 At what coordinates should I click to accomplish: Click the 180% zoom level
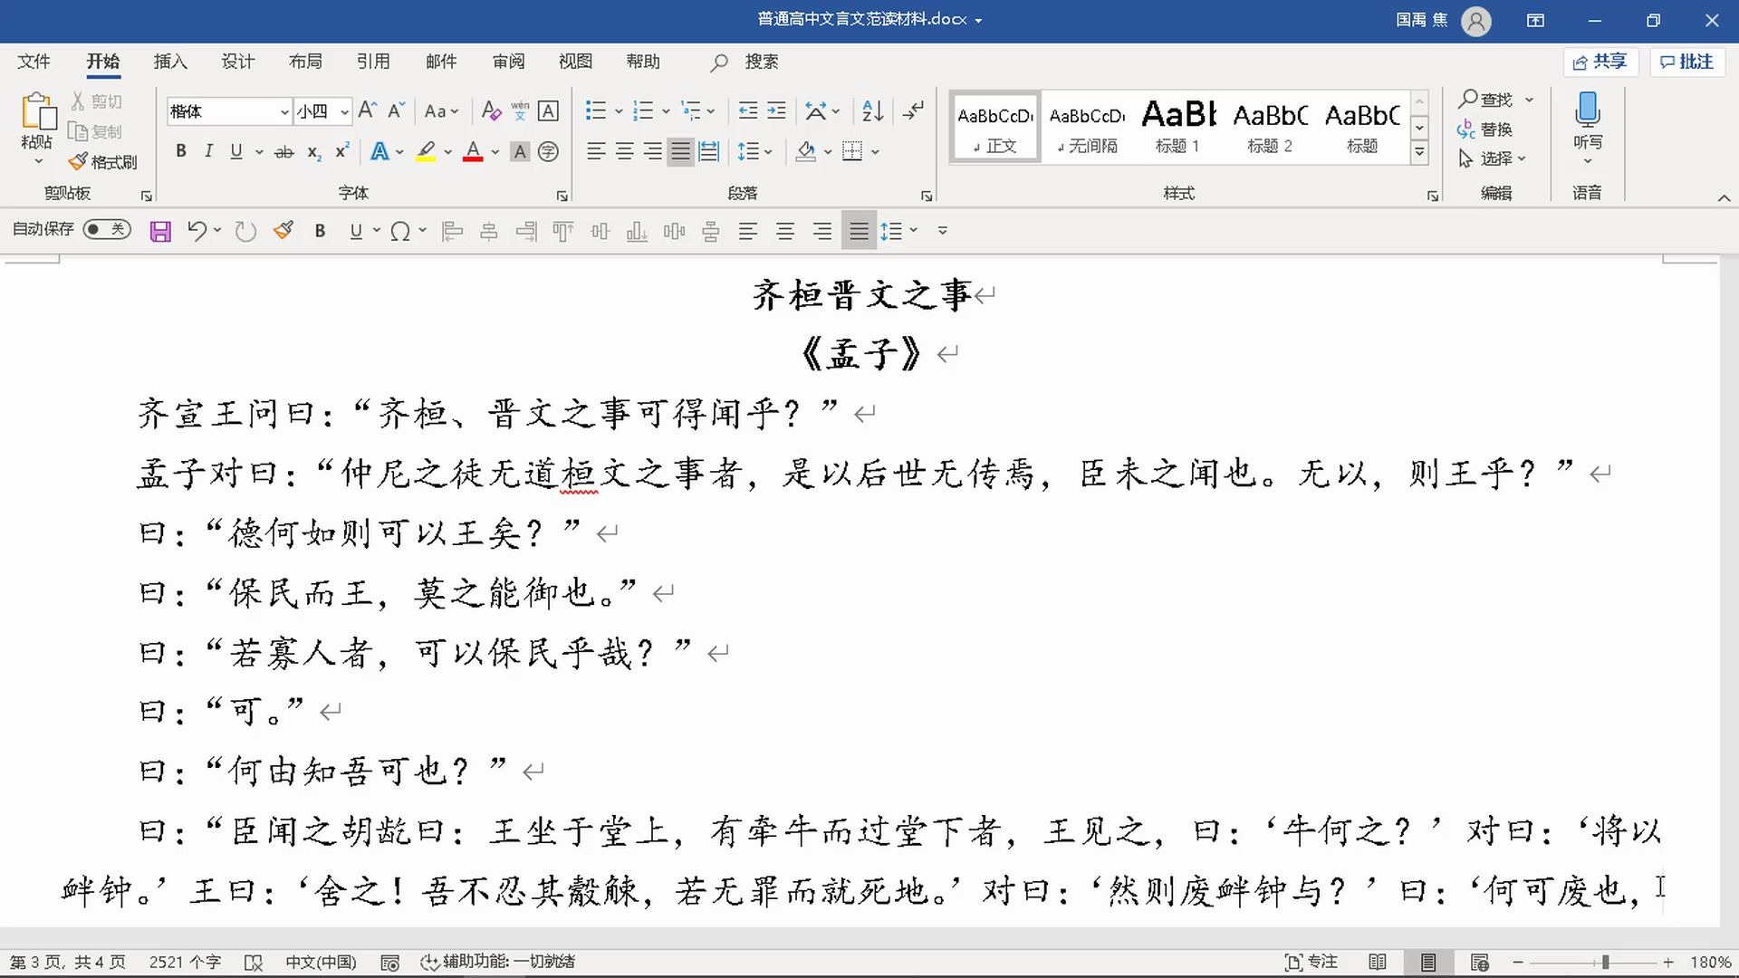tap(1710, 963)
